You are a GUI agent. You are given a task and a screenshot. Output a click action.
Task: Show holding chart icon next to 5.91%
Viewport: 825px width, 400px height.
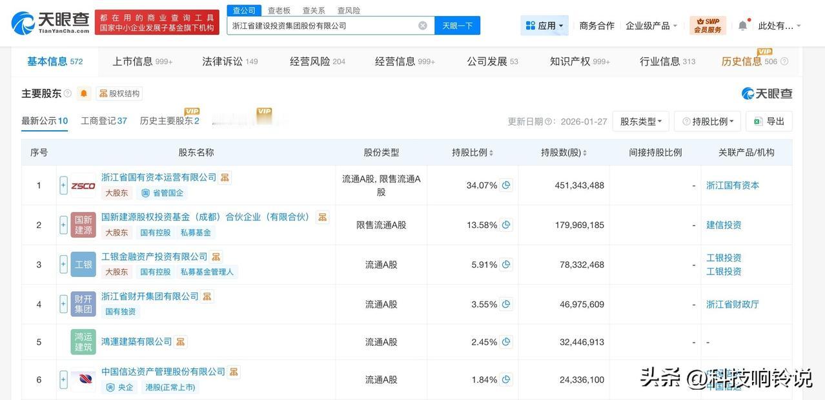[x=506, y=264]
